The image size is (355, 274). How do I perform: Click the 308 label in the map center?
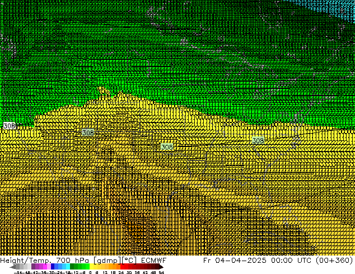pyautogui.click(x=167, y=147)
